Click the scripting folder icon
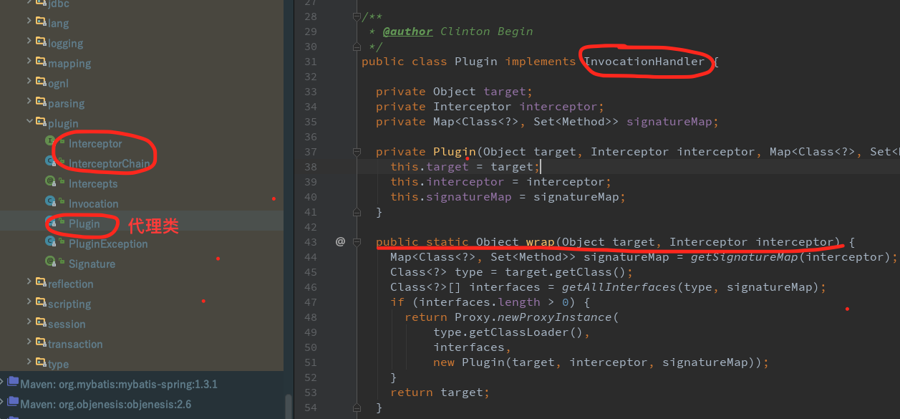 coord(41,303)
